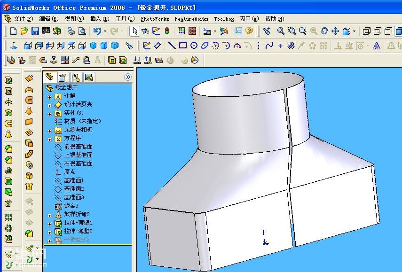
Task: Expand the 光源与相机 tree node
Action: click(x=50, y=131)
